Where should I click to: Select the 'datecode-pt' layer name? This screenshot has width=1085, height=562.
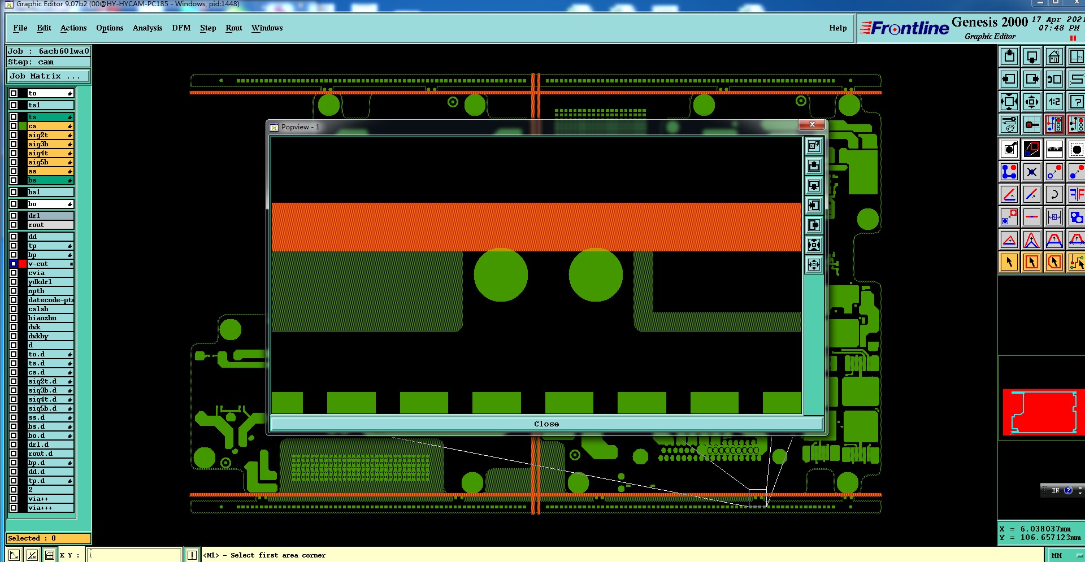[51, 300]
